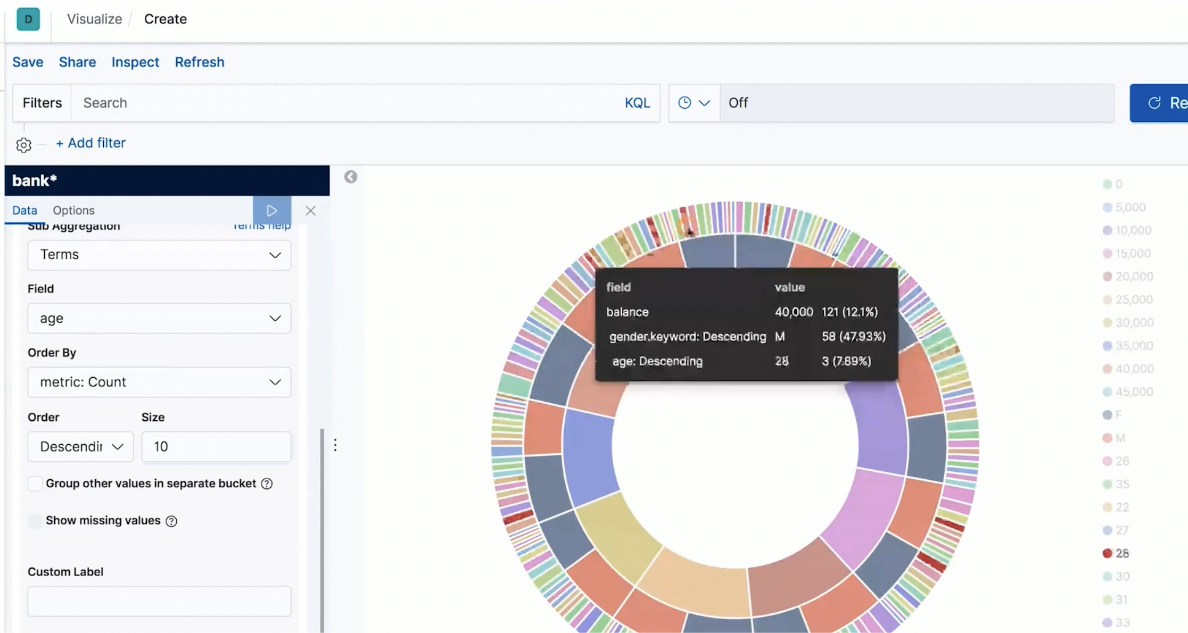The height and width of the screenshot is (633, 1188).
Task: Click legend color dot for 40,000
Action: point(1107,369)
